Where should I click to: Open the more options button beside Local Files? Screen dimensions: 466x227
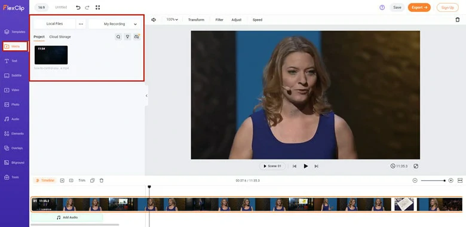tap(81, 24)
